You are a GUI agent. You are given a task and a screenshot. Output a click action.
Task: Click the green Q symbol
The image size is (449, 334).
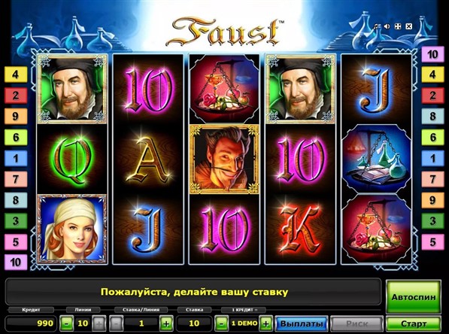[71, 159]
